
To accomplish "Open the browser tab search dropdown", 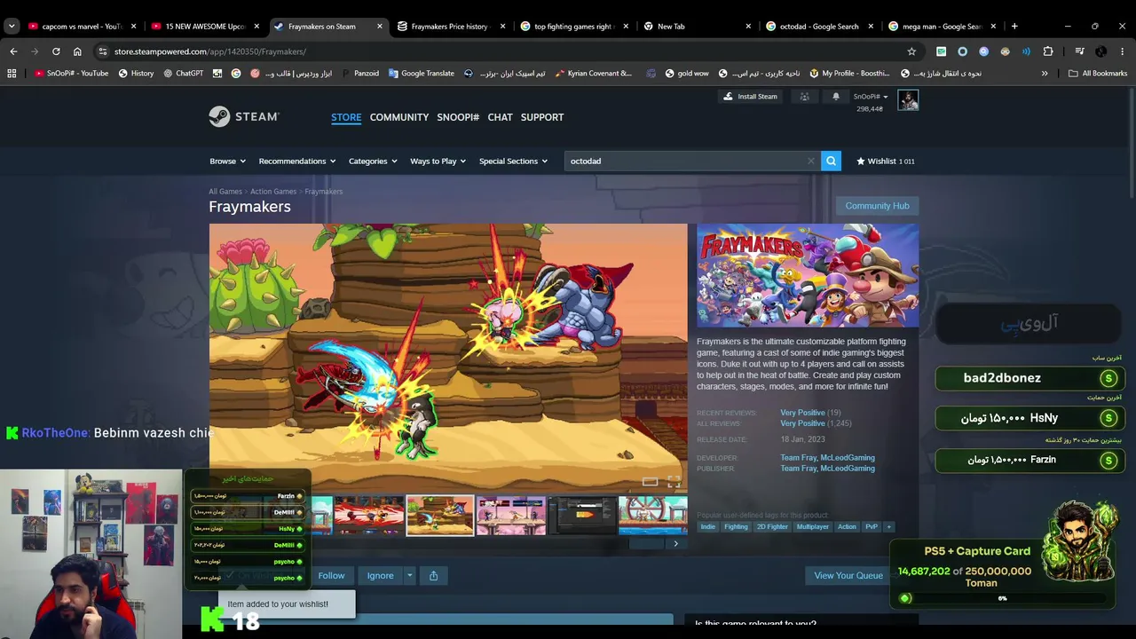I will (12, 27).
